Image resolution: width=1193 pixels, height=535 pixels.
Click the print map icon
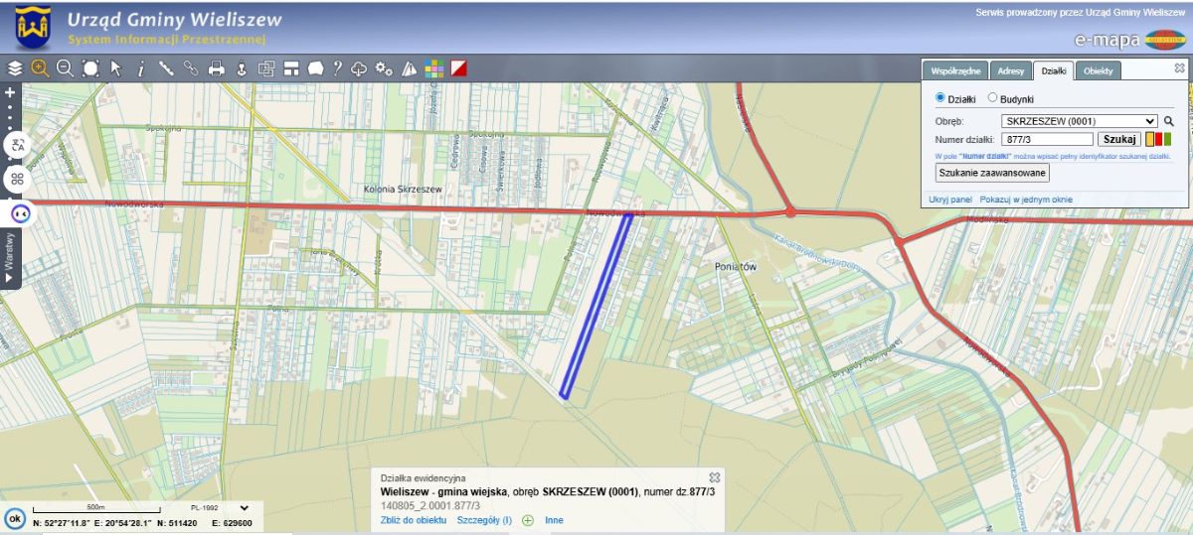(216, 68)
